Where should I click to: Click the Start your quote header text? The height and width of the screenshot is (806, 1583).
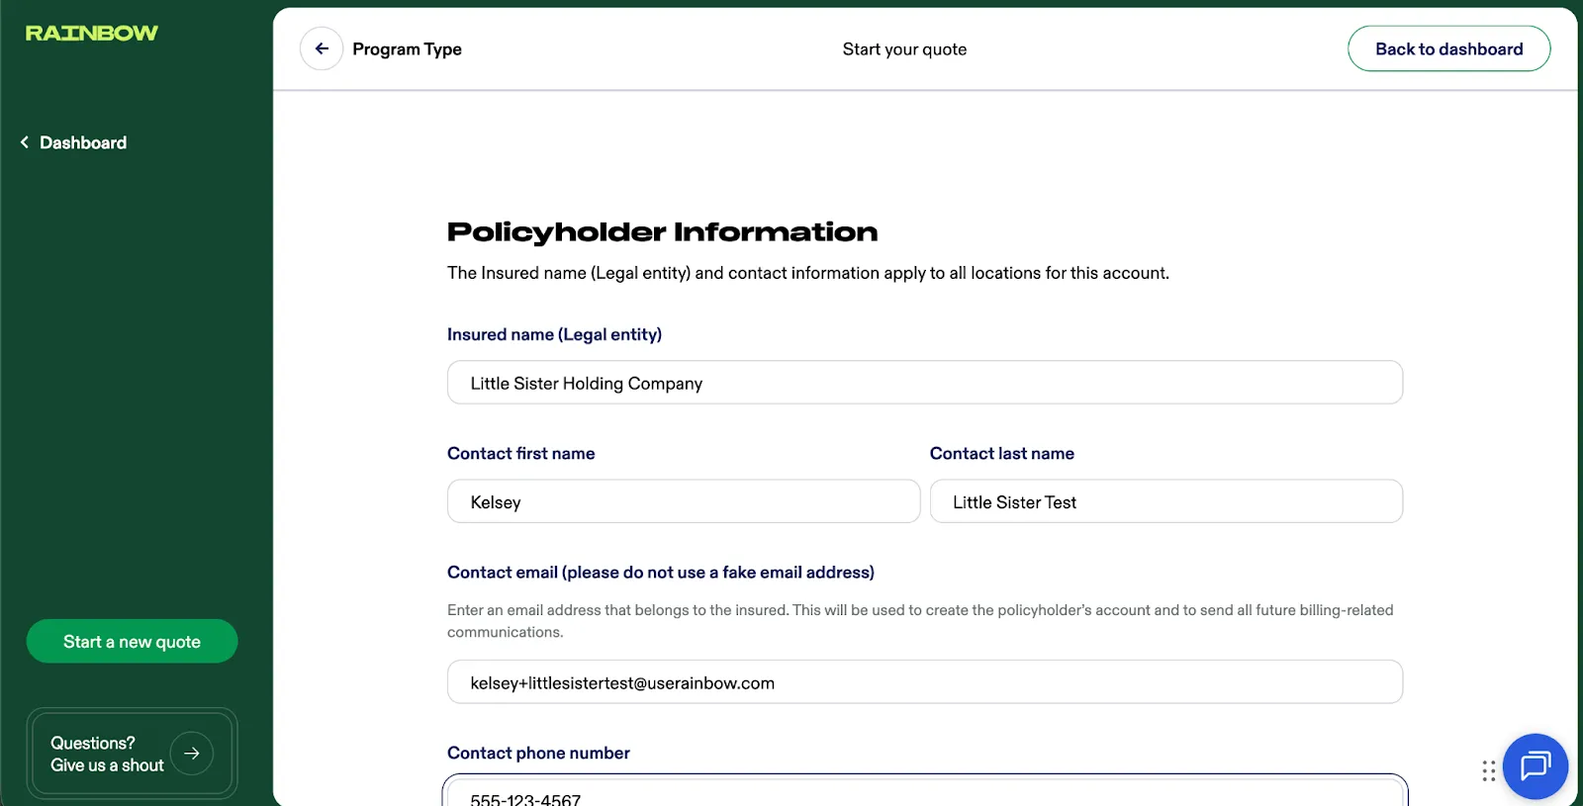[904, 49]
